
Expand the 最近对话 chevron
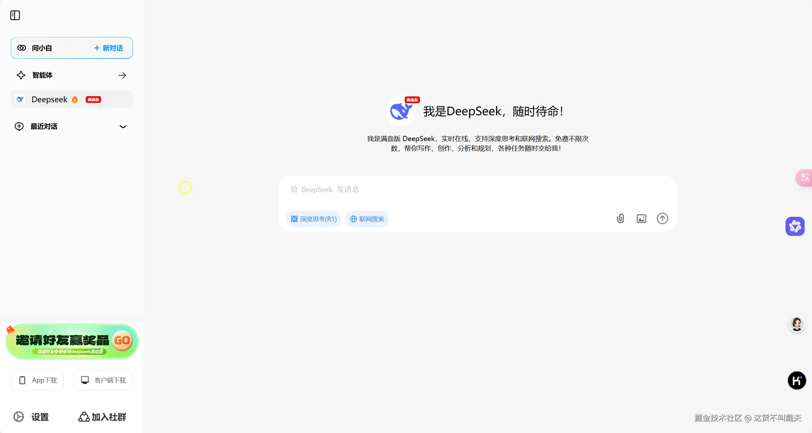(x=123, y=127)
